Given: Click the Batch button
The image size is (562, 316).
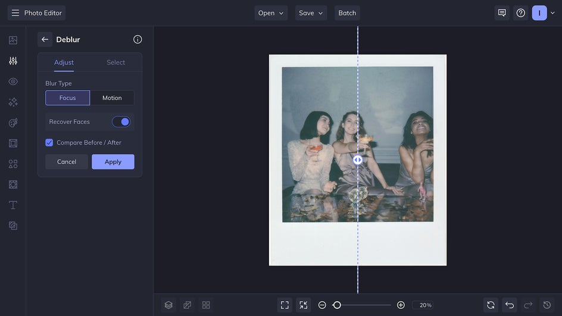Looking at the screenshot, I should point(347,13).
